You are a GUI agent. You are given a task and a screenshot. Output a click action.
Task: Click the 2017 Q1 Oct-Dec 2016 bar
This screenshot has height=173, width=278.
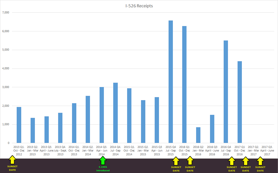[240, 102]
